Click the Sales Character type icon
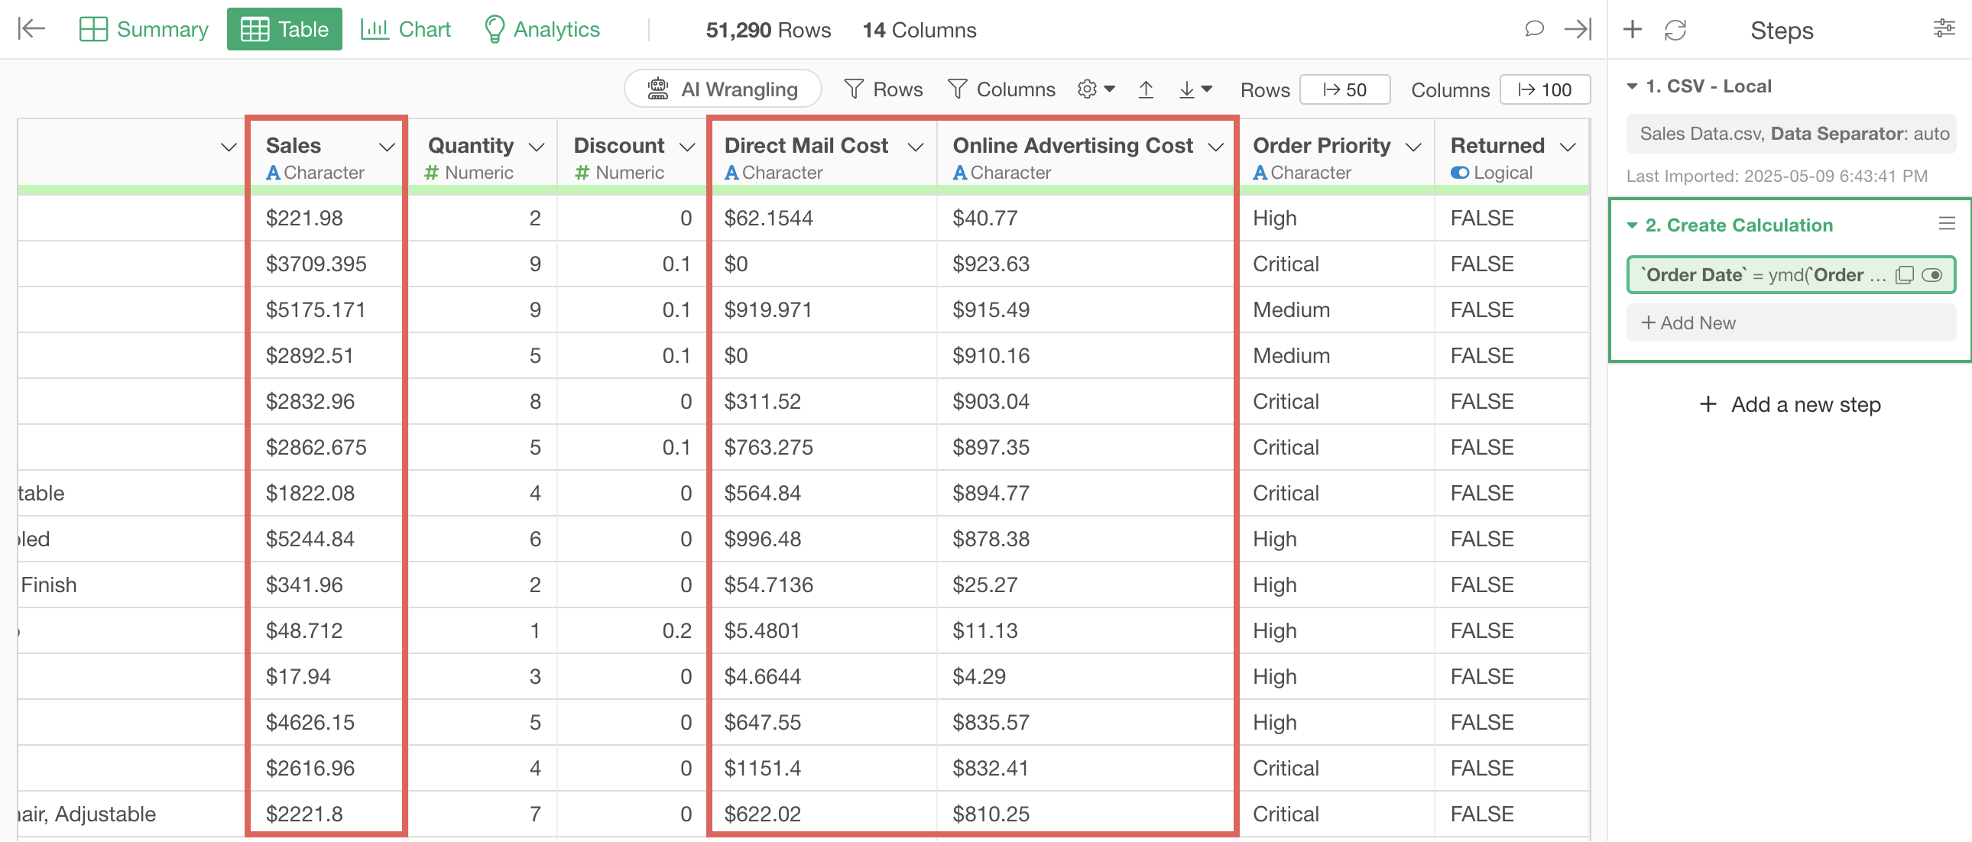 pos(273,173)
